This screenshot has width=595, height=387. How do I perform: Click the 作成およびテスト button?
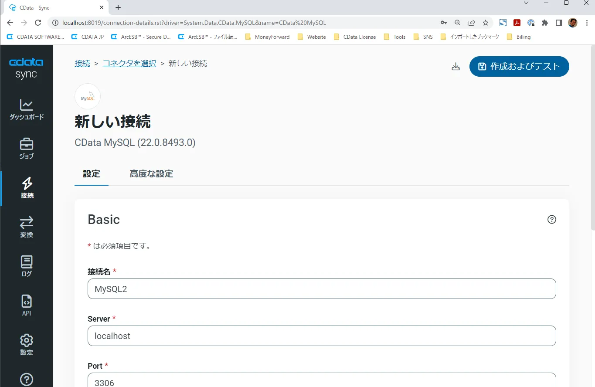click(519, 66)
